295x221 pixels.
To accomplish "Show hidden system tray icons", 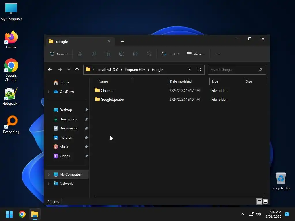I will point(242,214).
